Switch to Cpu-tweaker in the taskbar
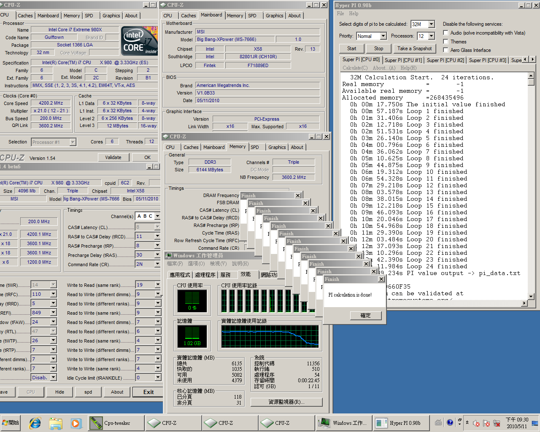The image size is (540, 432). coord(115,423)
